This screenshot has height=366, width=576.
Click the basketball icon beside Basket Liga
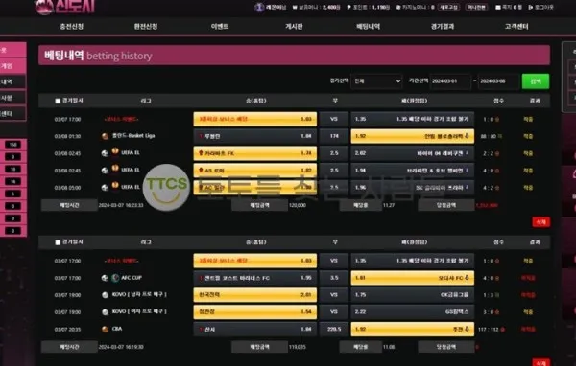click(105, 136)
